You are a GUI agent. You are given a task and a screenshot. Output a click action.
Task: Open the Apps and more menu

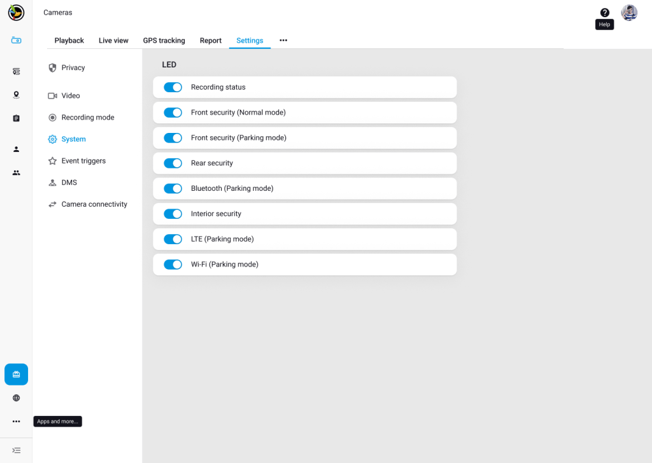tap(16, 421)
